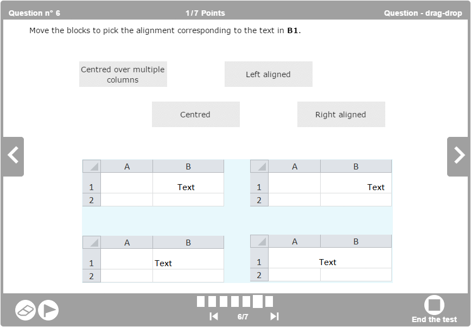This screenshot has width=471, height=327.
Task: Click the 6/7 question counter
Action: click(243, 317)
